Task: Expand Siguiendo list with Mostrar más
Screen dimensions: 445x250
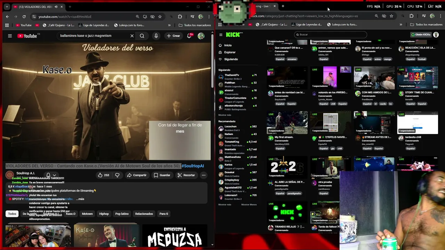Action: click(225, 115)
